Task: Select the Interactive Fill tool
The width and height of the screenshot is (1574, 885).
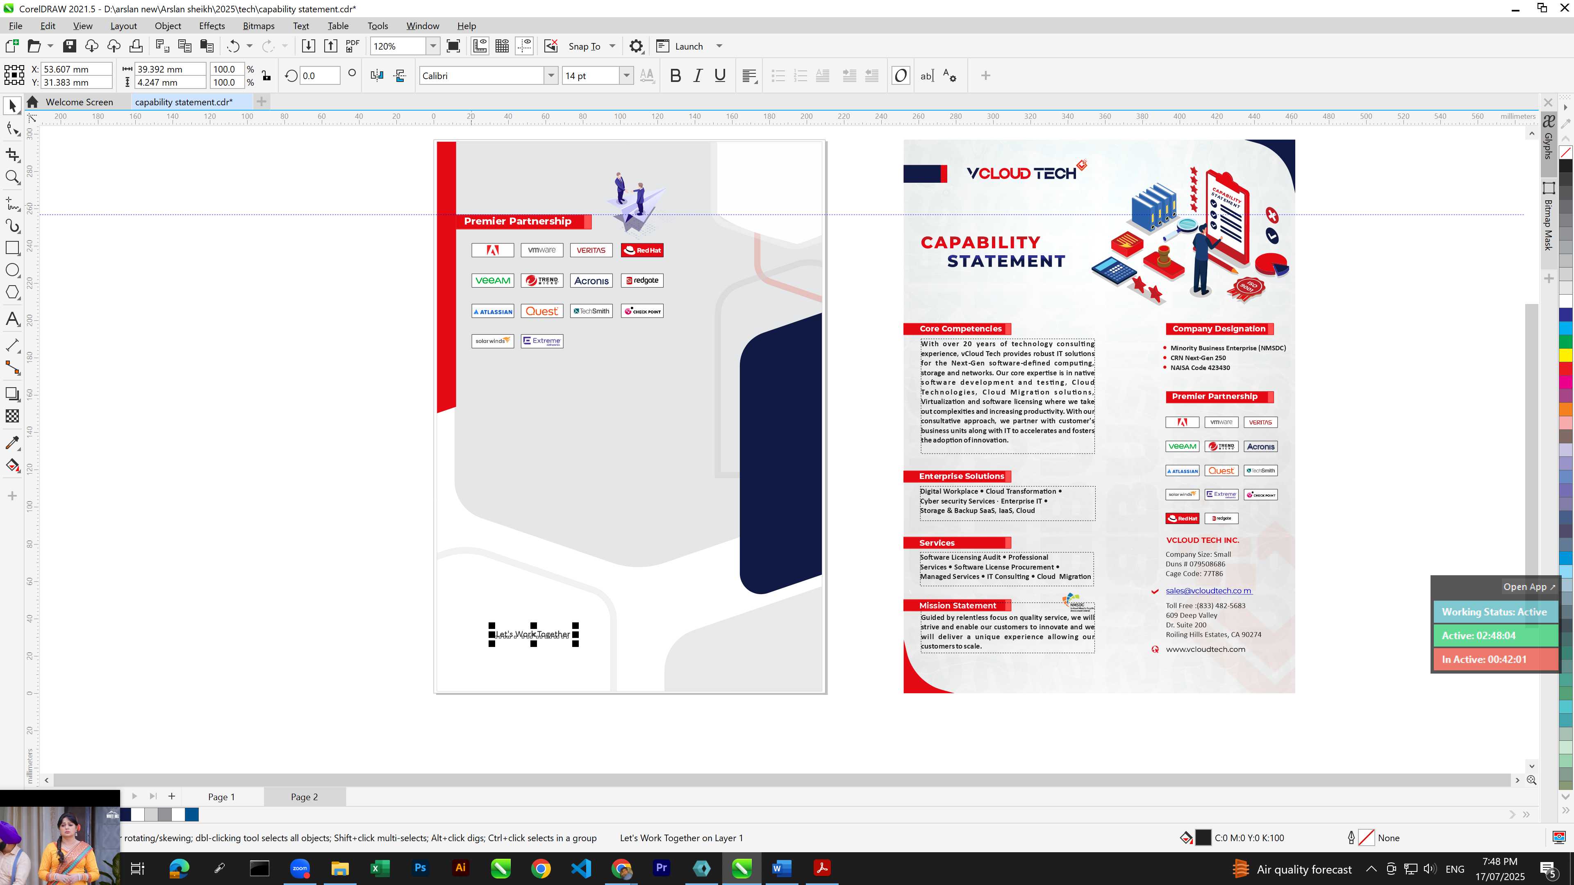Action: [12, 465]
